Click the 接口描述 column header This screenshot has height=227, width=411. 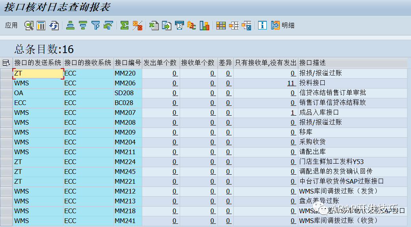tap(353, 63)
